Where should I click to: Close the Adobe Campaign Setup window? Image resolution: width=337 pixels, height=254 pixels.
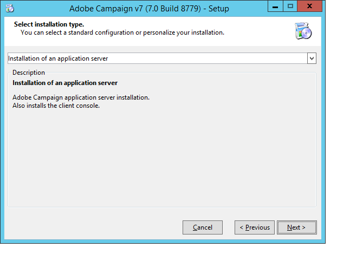point(309,6)
